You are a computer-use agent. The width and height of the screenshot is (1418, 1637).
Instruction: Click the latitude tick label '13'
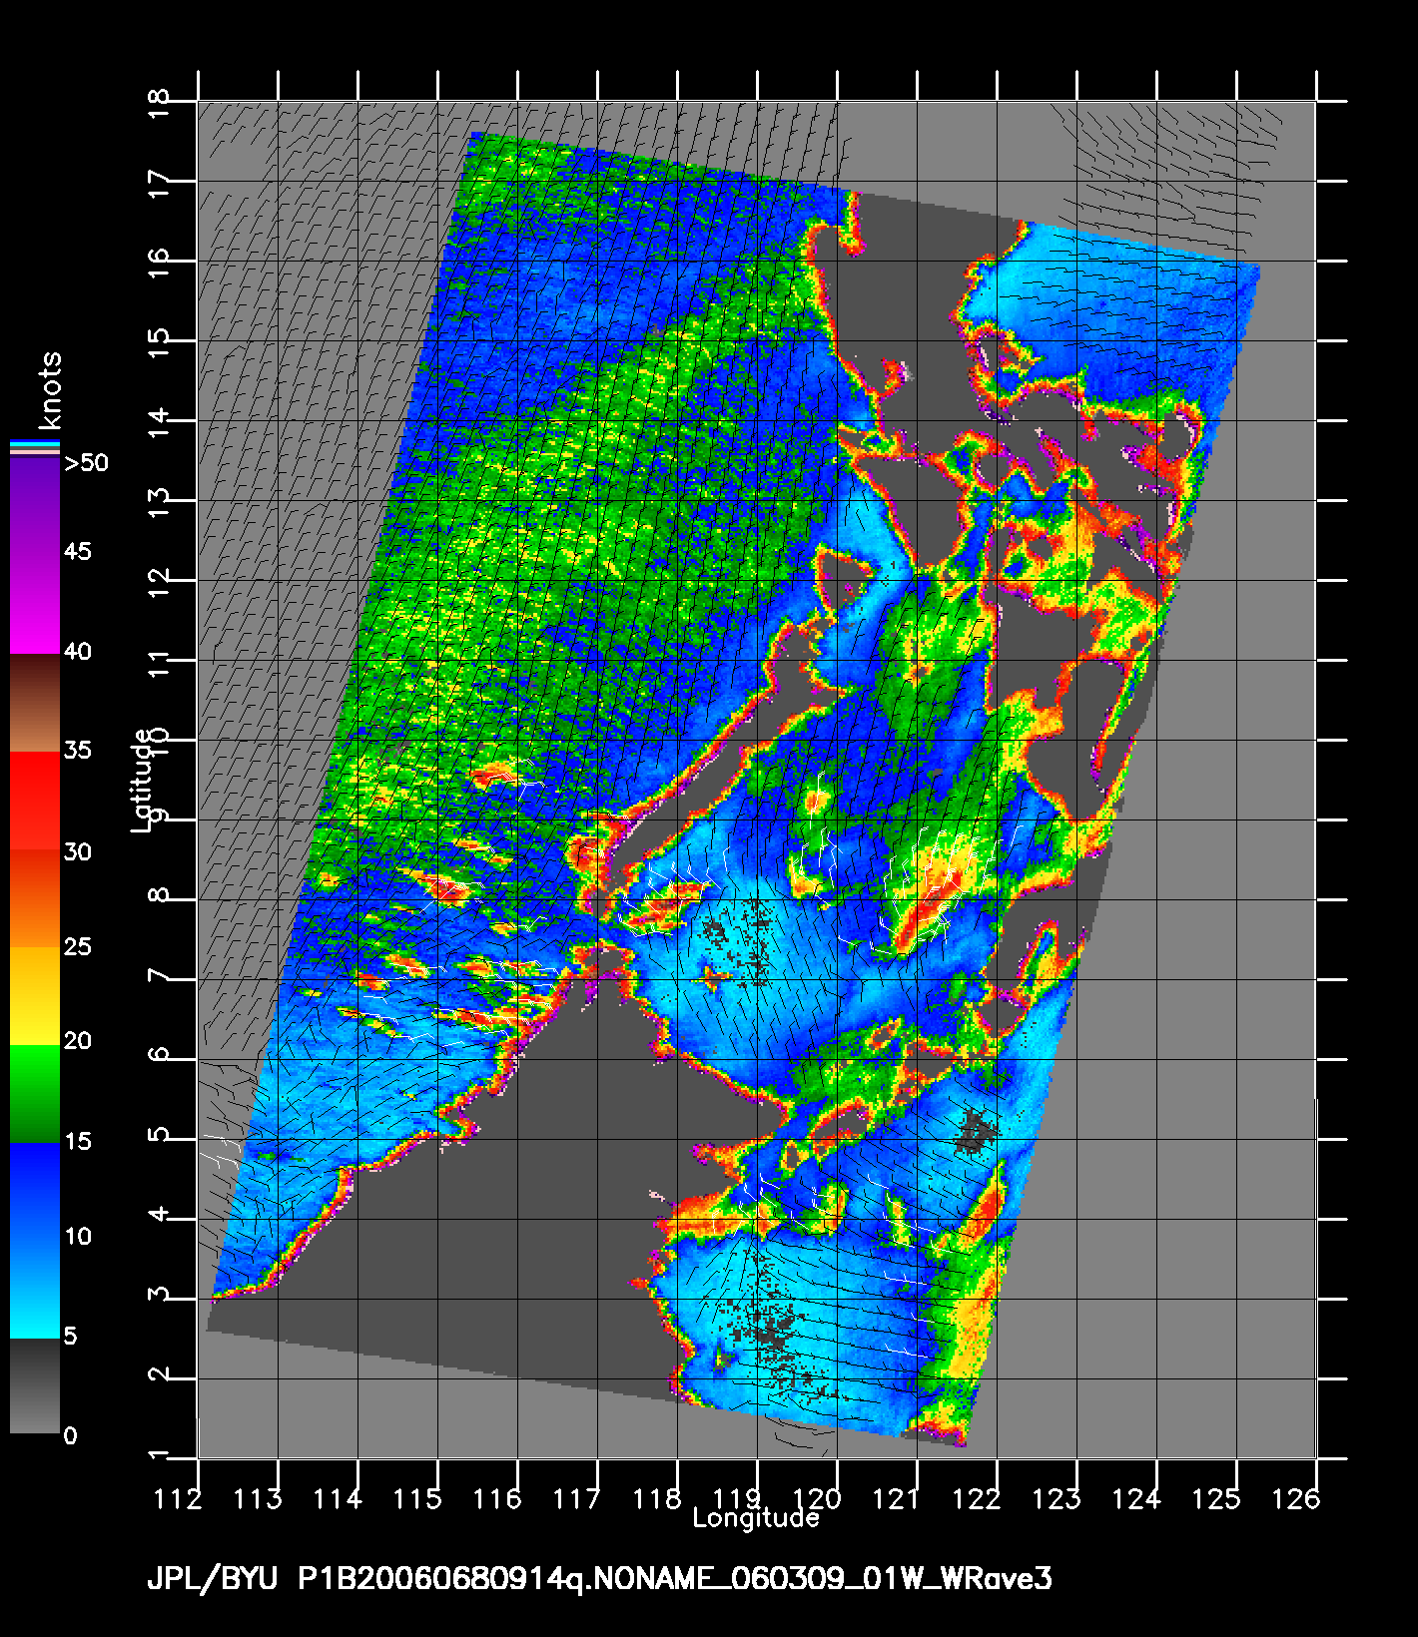(159, 505)
